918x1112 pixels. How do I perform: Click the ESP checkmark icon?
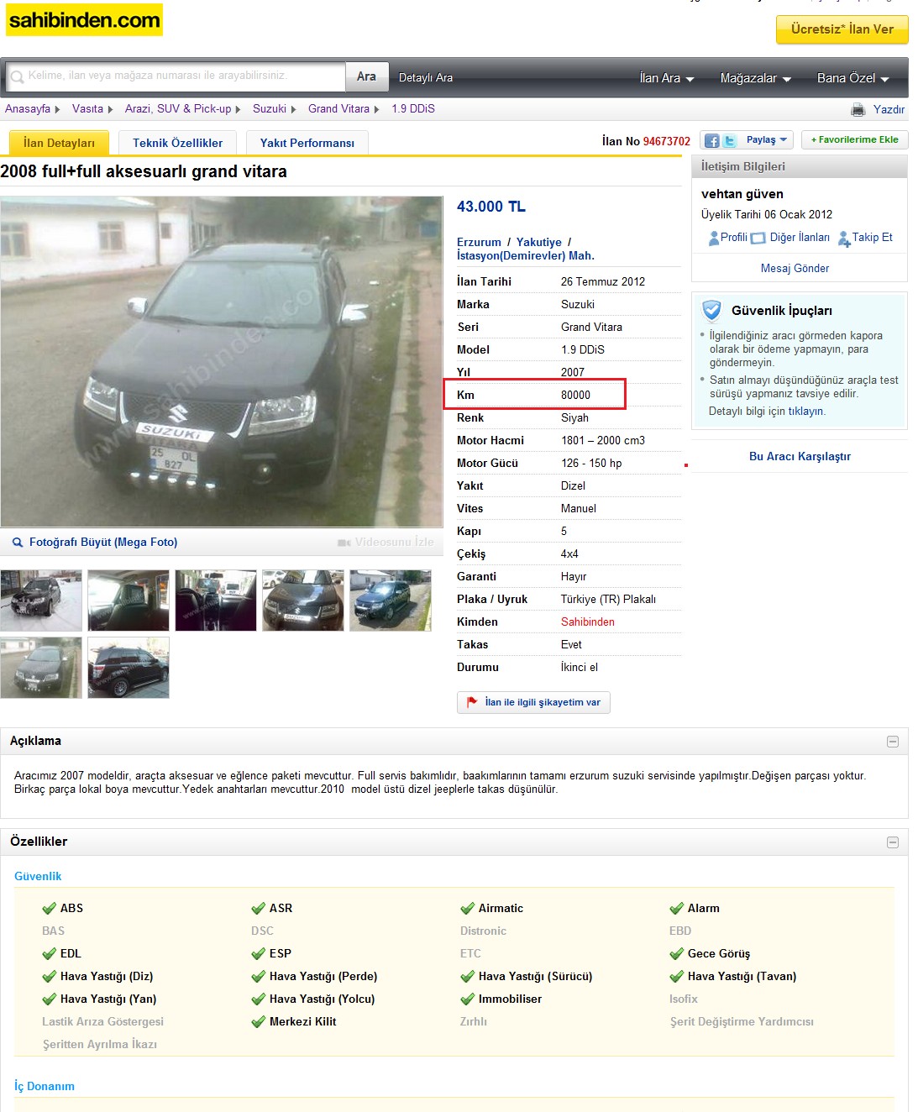[x=259, y=954]
